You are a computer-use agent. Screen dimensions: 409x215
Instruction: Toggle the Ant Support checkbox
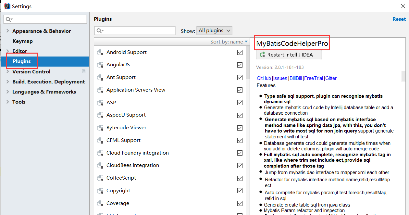click(x=240, y=77)
